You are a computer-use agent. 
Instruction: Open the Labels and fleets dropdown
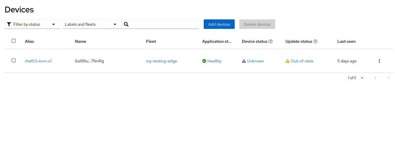pyautogui.click(x=92, y=24)
